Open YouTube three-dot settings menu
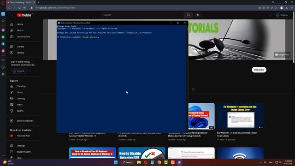This screenshot has height=166, width=295. pos(270,15)
